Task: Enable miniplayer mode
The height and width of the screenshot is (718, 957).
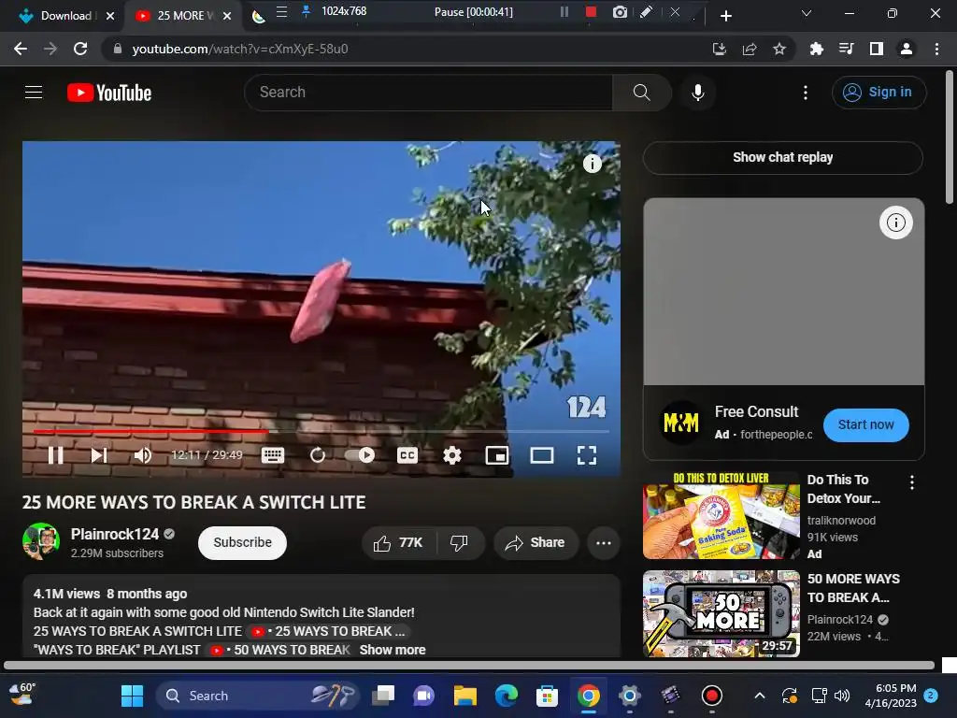Action: point(497,455)
